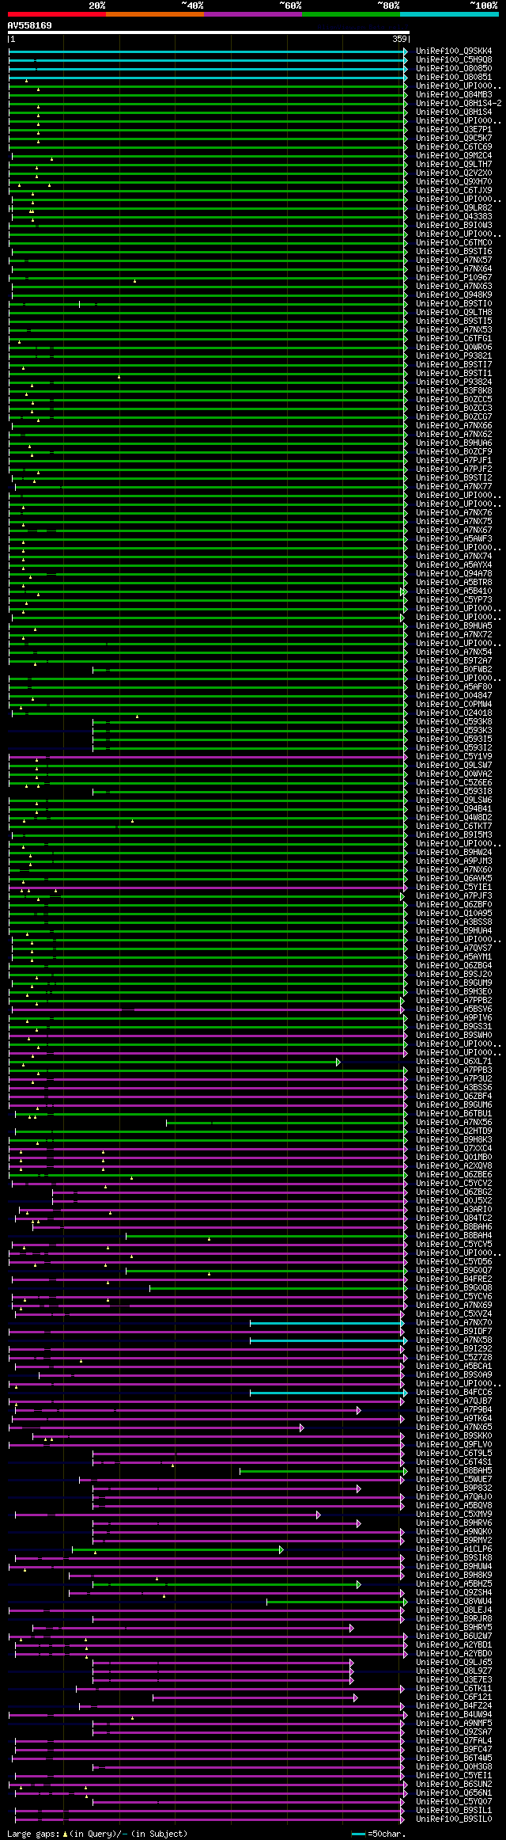Click the UniRef100_B4FRE2 entry

tap(454, 1279)
